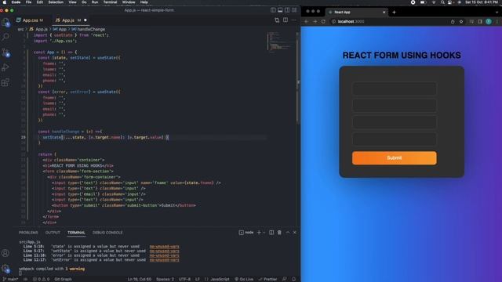The width and height of the screenshot is (502, 282).
Task: Change indentation via Spaces: 2 status item
Action: click(x=165, y=279)
